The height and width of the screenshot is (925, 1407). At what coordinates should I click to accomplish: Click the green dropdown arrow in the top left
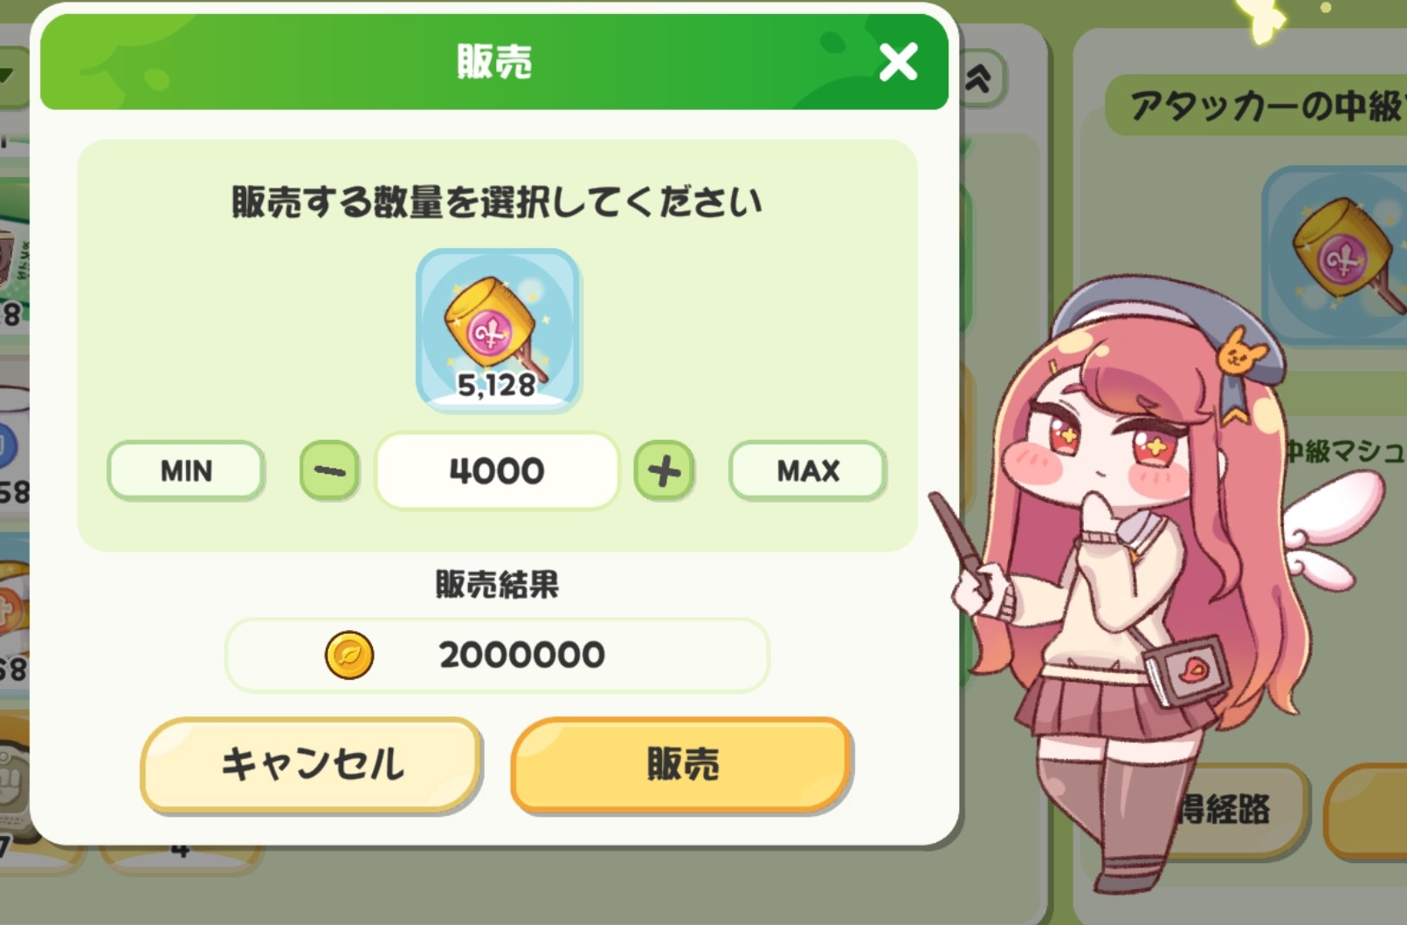coord(10,76)
